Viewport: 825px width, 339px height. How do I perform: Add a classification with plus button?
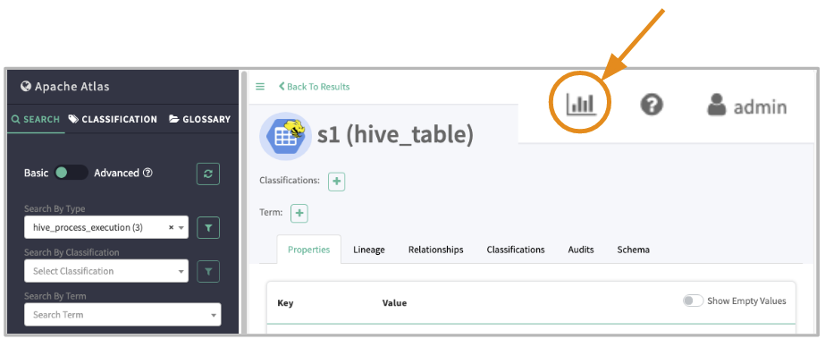tap(337, 182)
